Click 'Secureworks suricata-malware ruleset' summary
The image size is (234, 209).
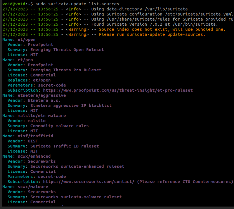(x=76, y=197)
